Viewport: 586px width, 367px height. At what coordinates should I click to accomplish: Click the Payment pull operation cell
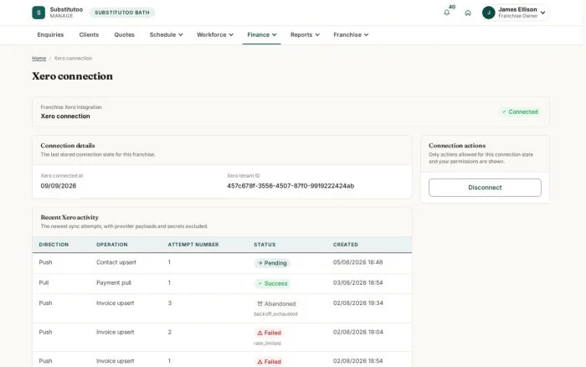(114, 282)
